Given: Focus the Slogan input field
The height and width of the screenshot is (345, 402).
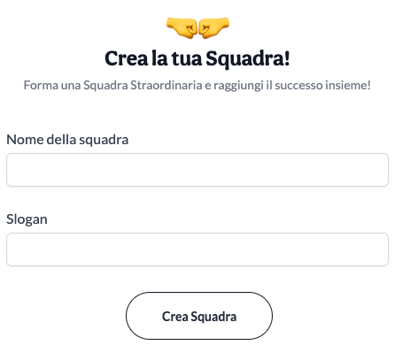Looking at the screenshot, I should pyautogui.click(x=197, y=249).
